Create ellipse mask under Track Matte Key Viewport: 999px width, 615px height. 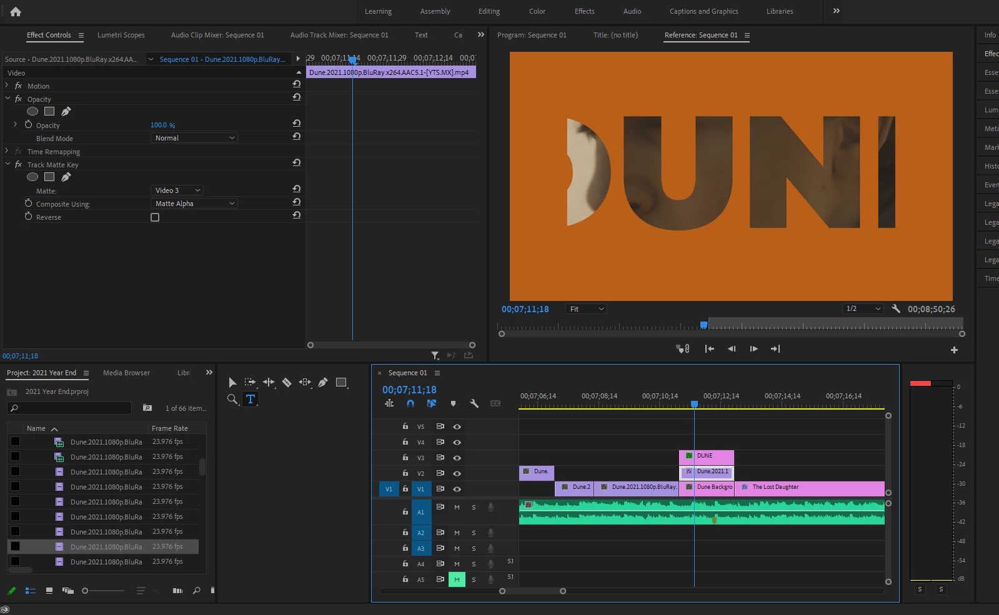[x=32, y=177]
